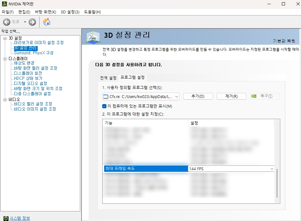Collapse the 3D 설정 tree node

point(5,39)
